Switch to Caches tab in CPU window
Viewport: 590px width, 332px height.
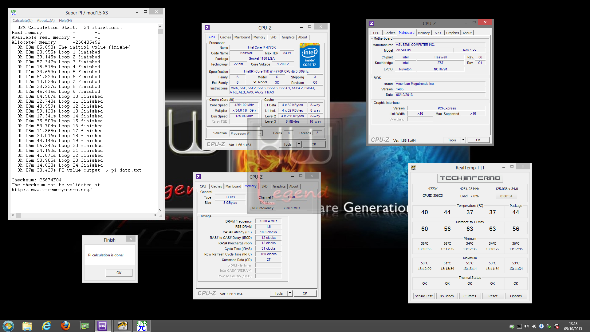225,37
